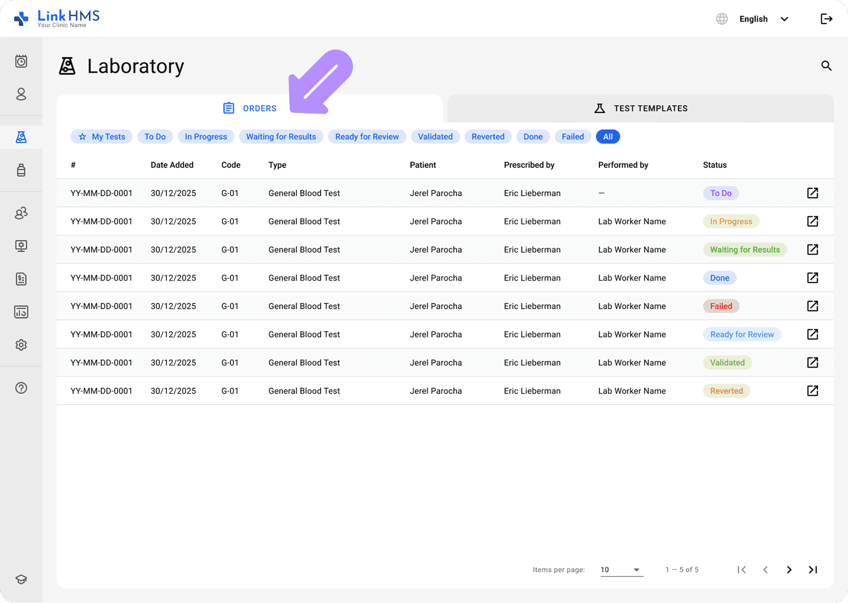848x603 pixels.
Task: Select the patients icon in the sidebar
Action: [x=21, y=94]
